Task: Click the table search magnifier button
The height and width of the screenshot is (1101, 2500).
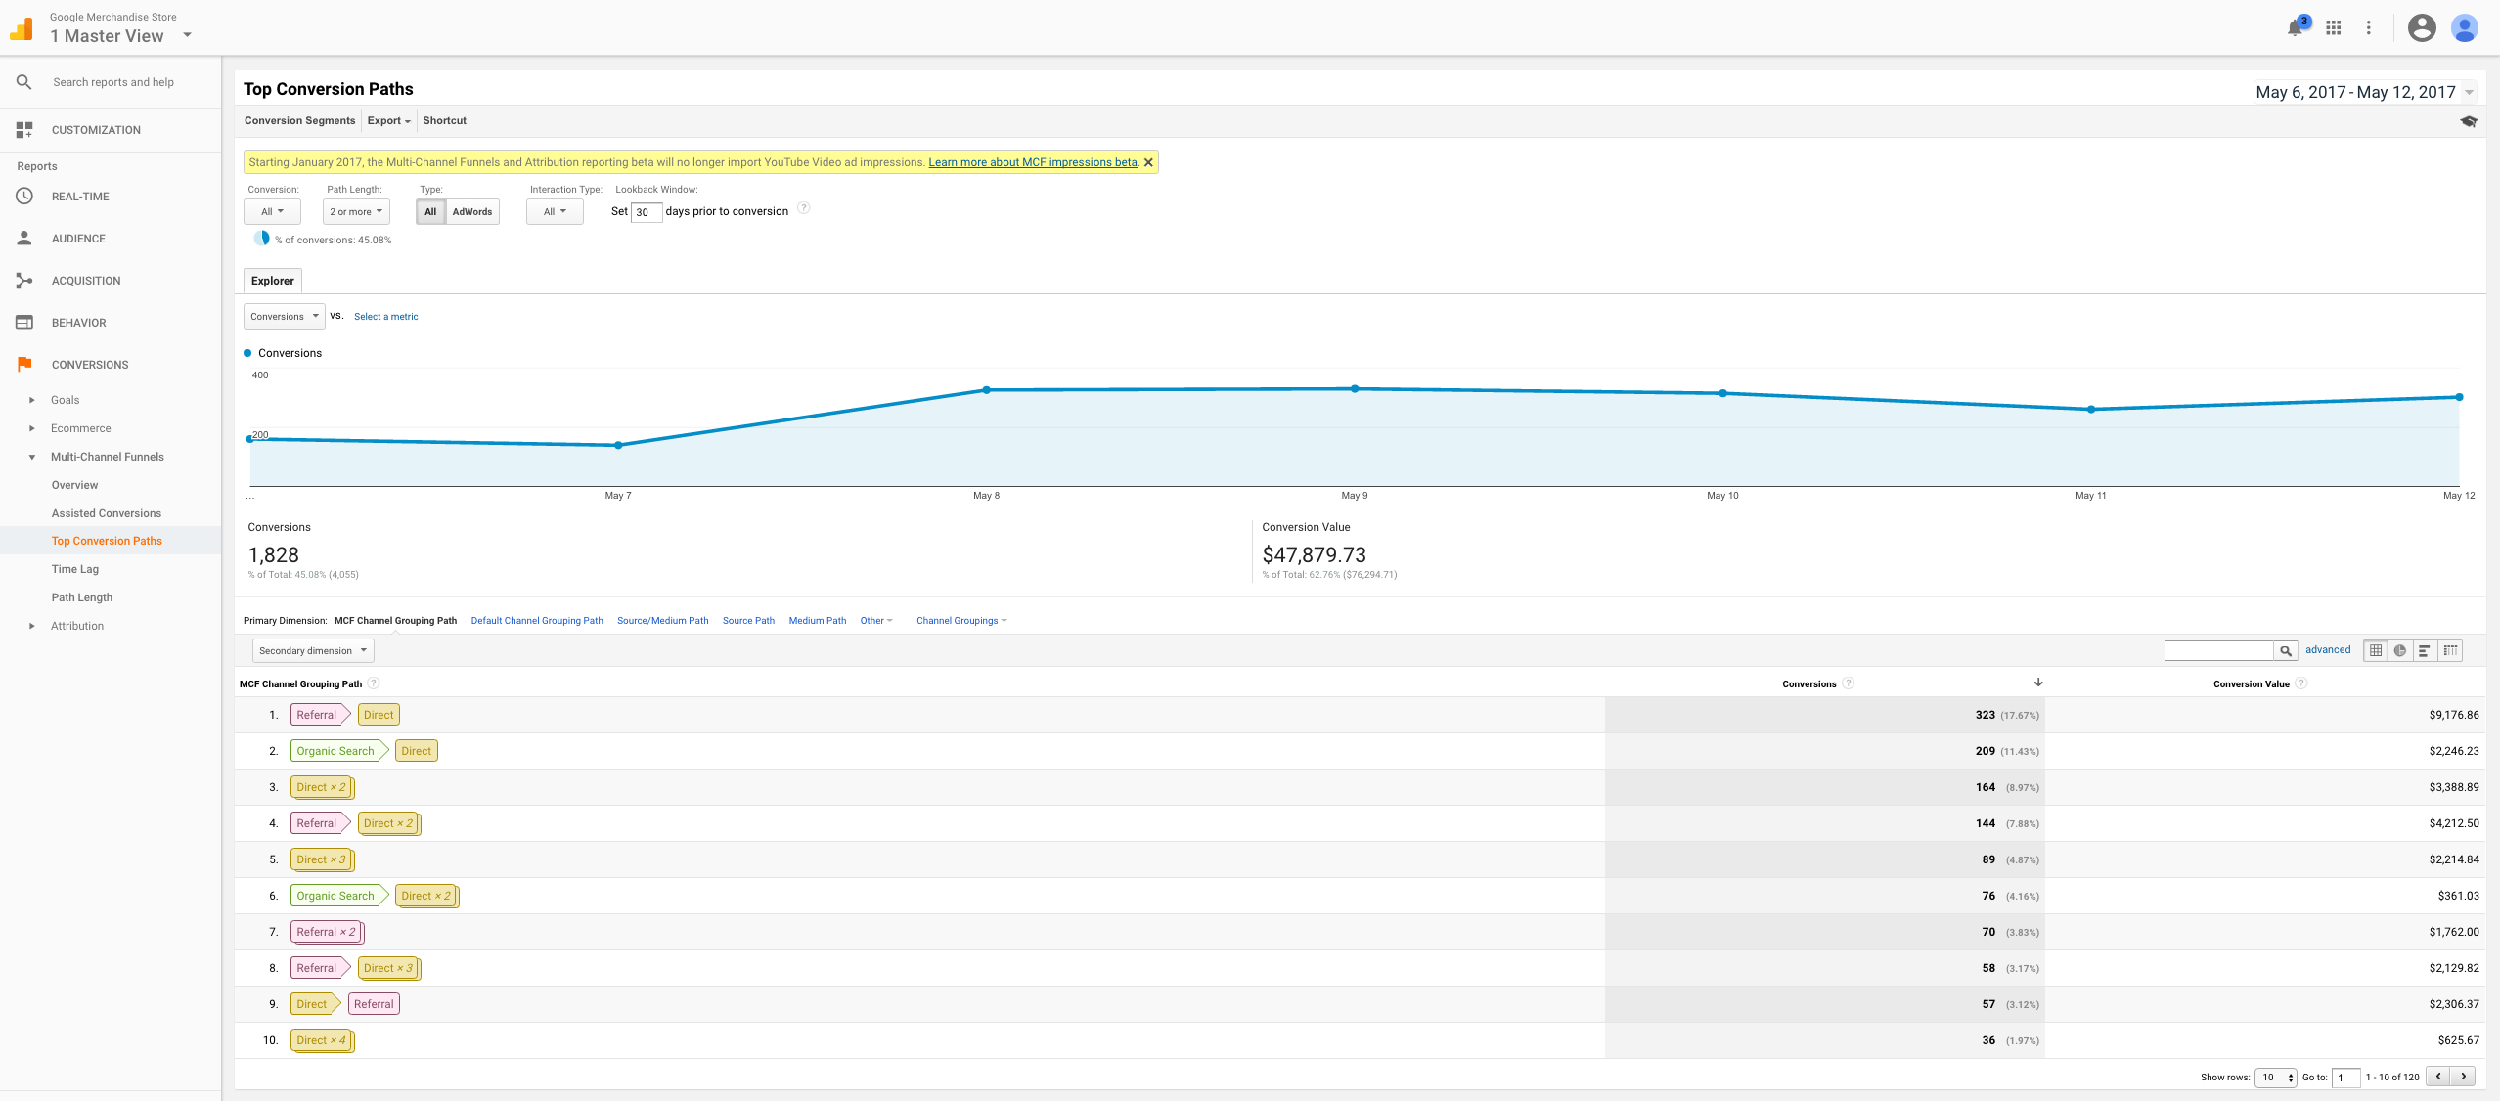Action: pos(2286,651)
